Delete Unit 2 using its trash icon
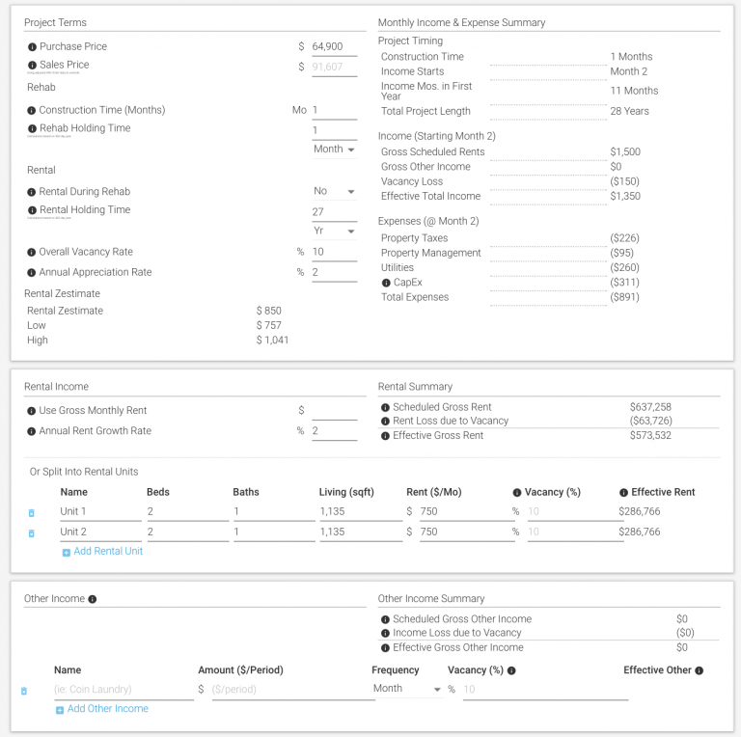741x737 pixels. point(31,533)
